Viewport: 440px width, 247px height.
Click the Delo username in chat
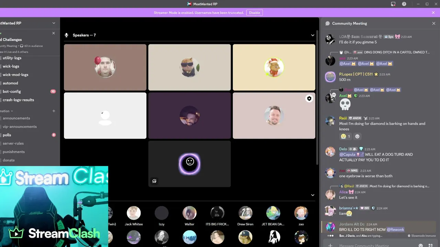tap(343, 149)
